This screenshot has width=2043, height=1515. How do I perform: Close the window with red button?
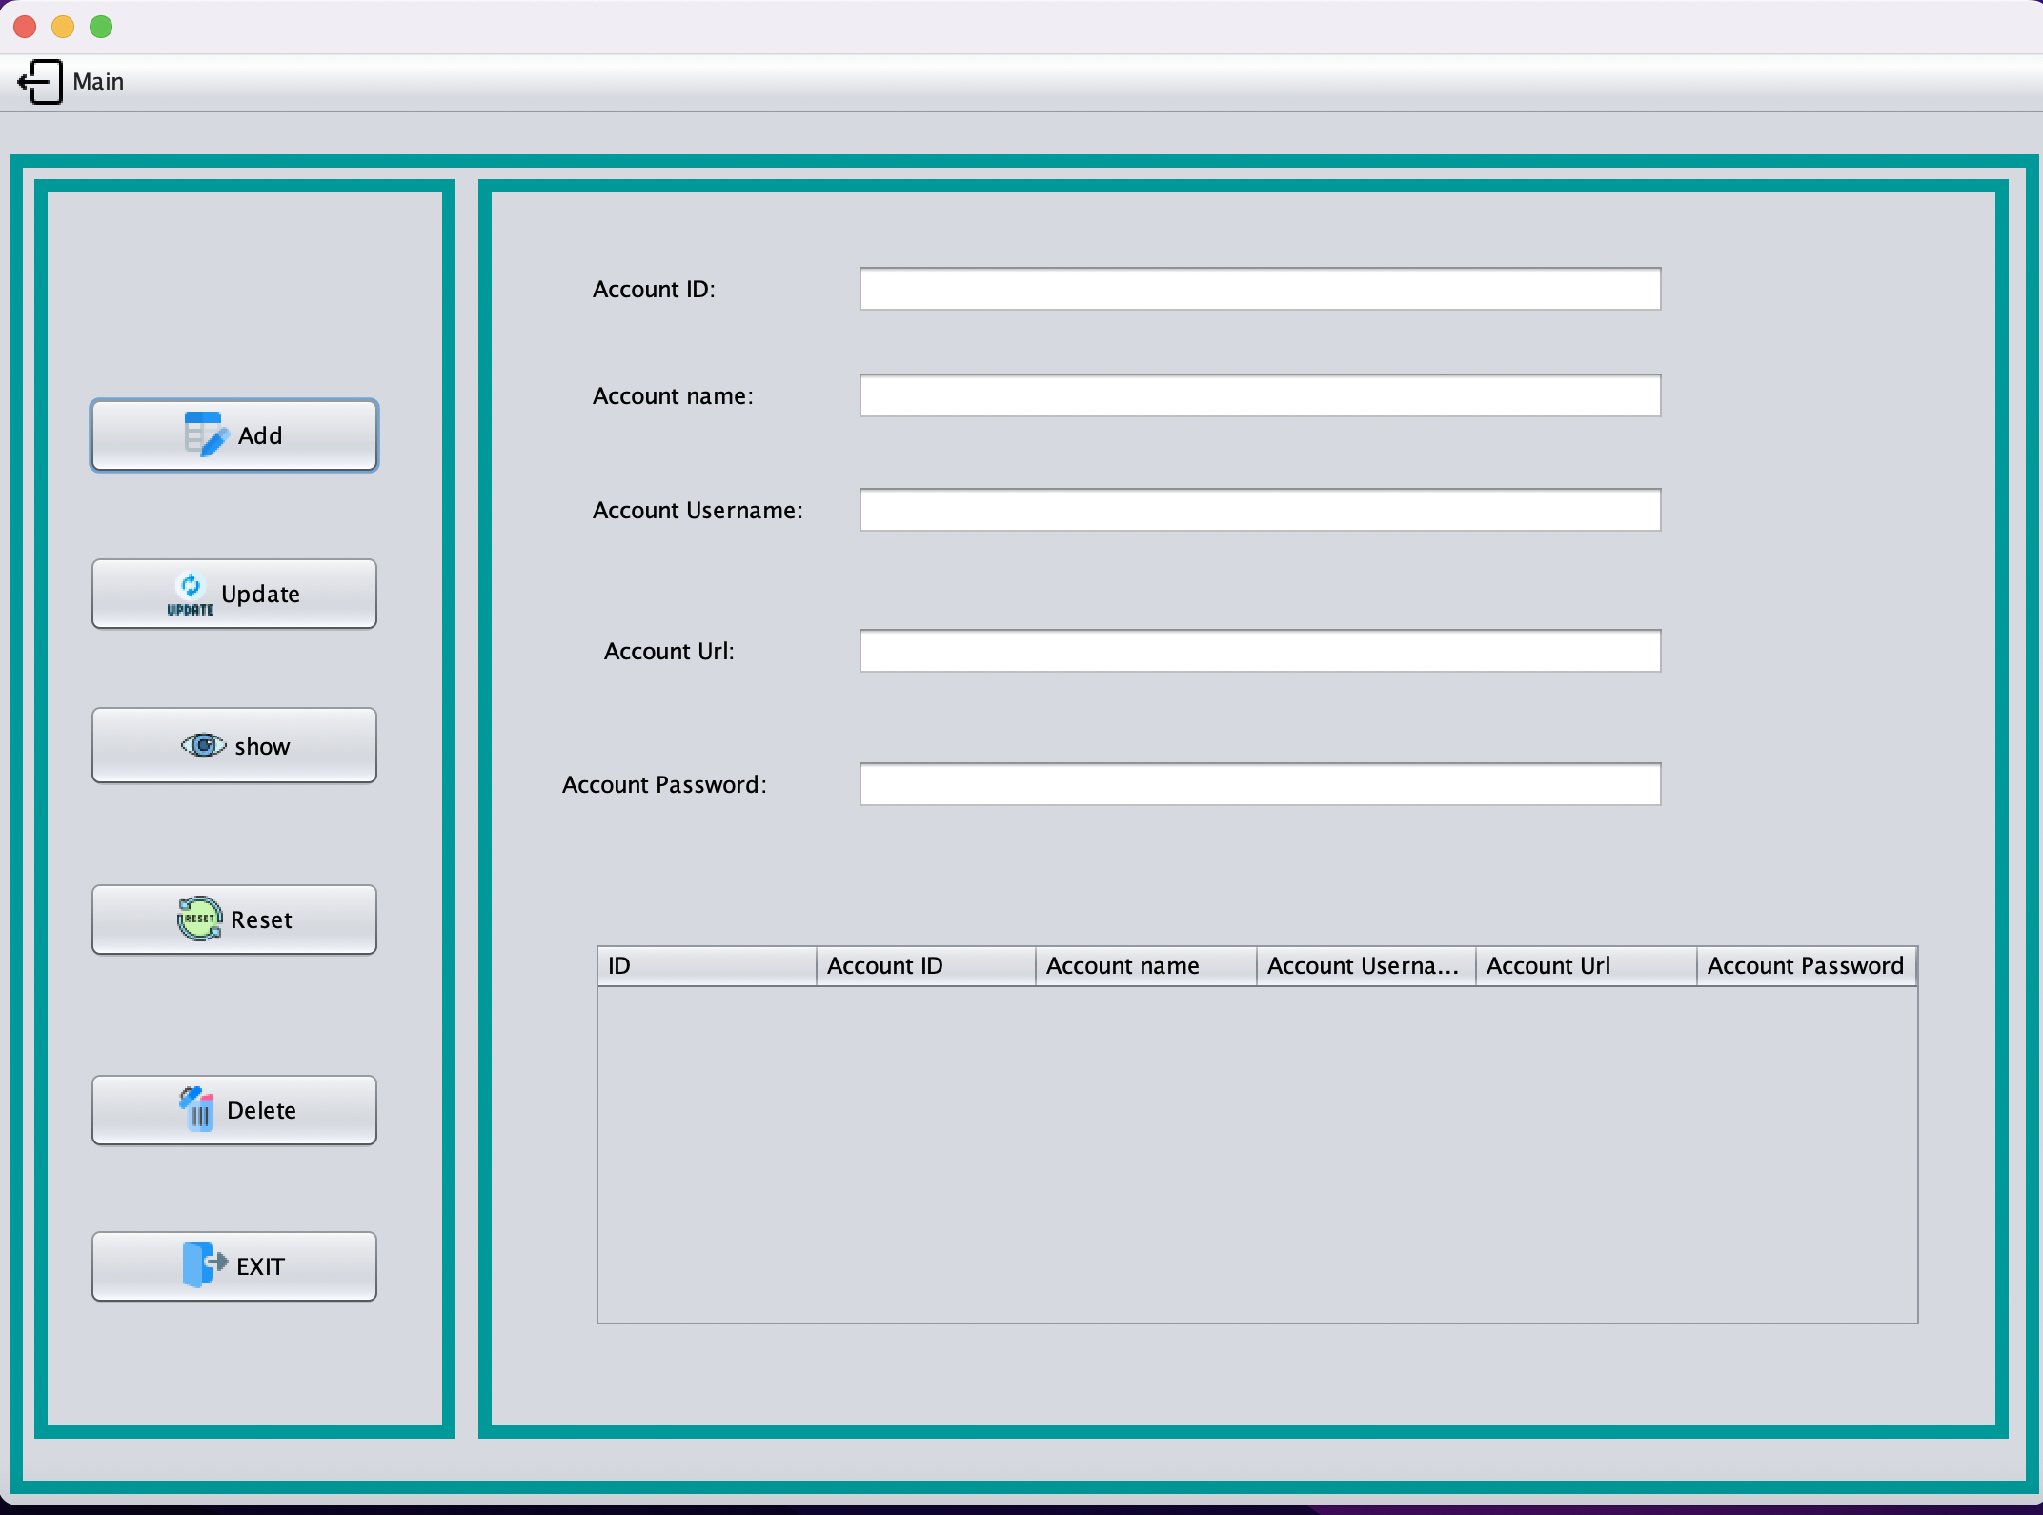click(26, 27)
